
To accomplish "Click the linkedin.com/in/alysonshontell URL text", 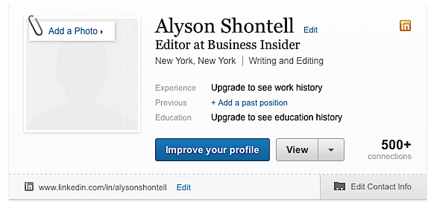I will coord(103,188).
